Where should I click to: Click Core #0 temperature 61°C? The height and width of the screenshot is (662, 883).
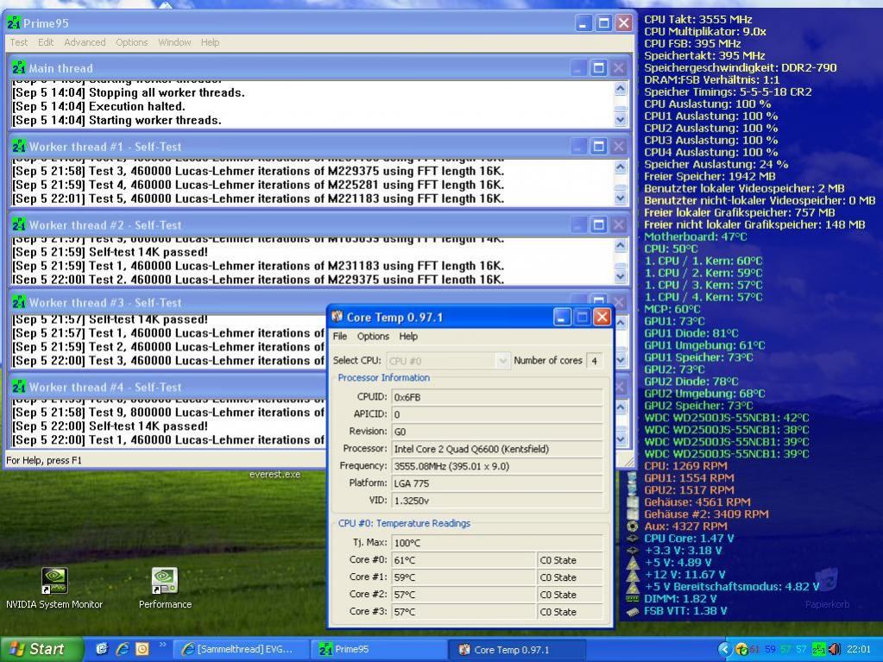point(463,560)
